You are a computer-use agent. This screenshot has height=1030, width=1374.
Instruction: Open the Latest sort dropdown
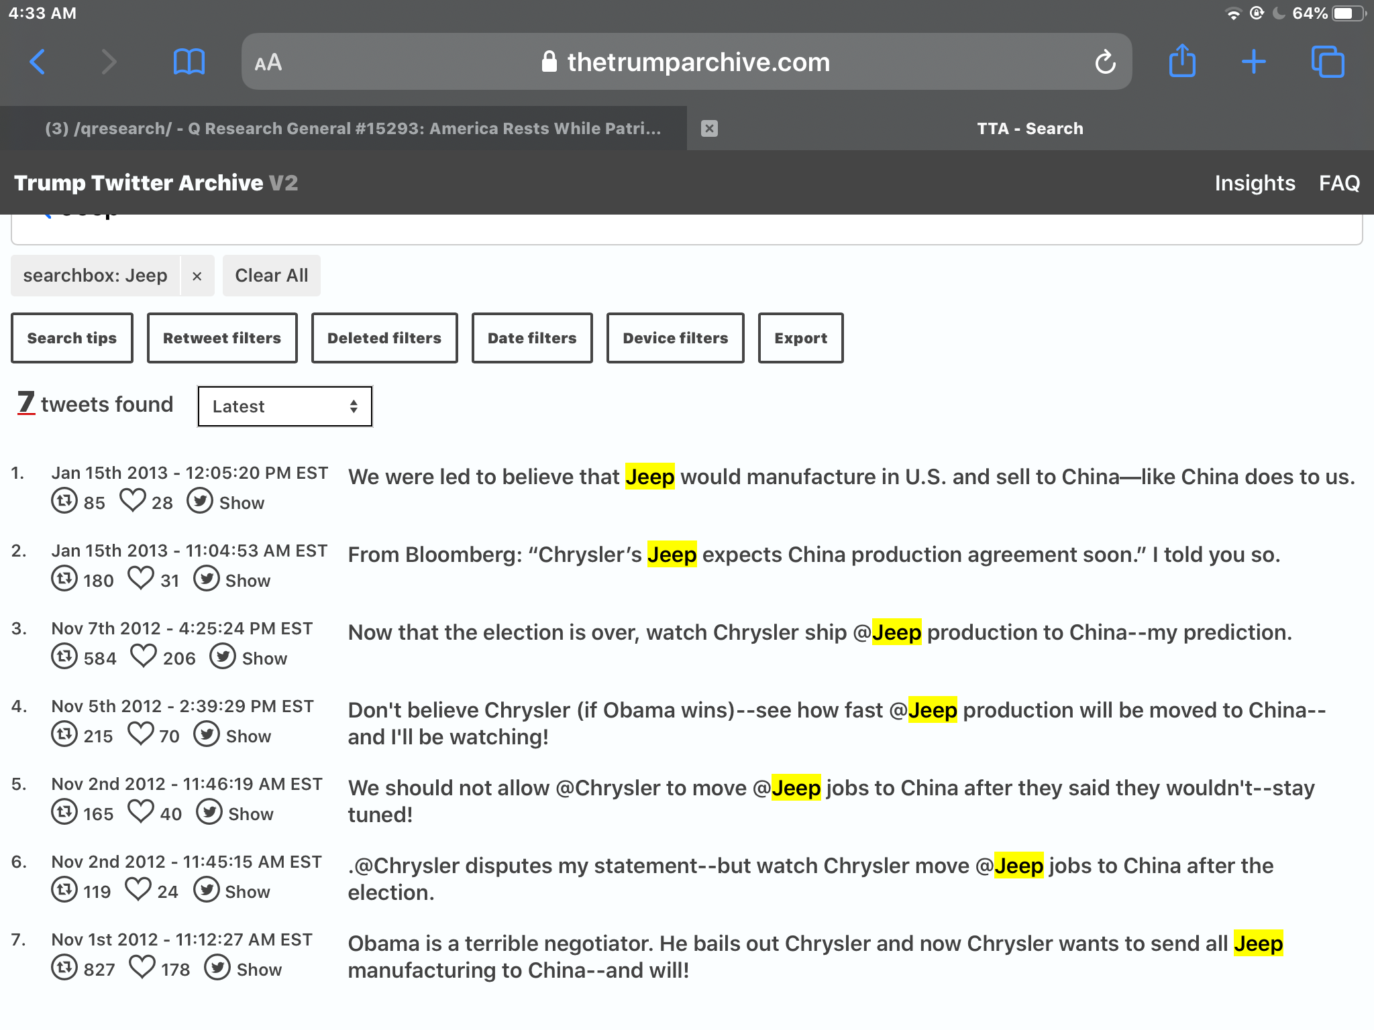tap(285, 406)
